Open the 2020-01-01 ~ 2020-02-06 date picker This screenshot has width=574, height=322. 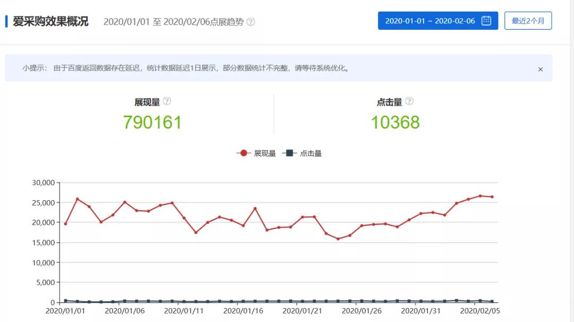(x=438, y=21)
